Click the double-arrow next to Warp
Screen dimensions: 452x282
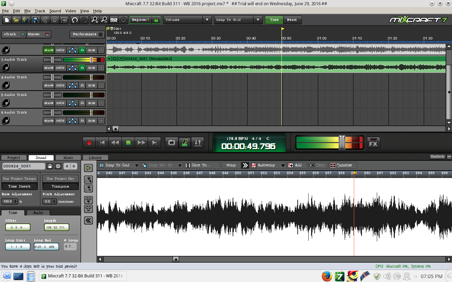[245, 165]
